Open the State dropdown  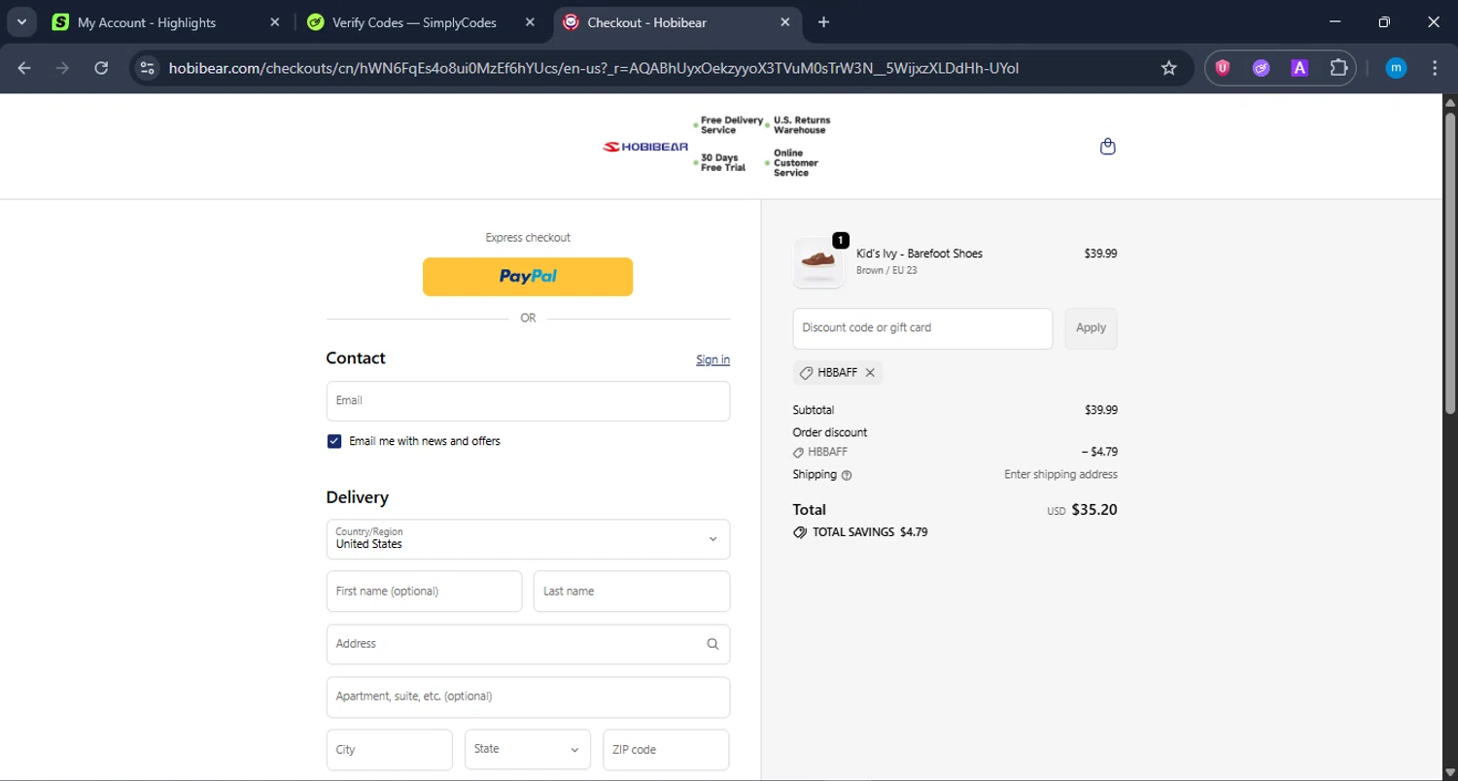point(528,750)
